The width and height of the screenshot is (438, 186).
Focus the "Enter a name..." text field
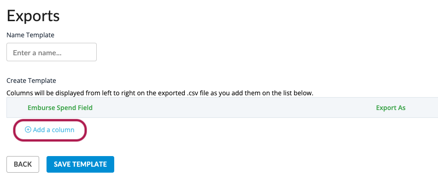click(x=52, y=52)
